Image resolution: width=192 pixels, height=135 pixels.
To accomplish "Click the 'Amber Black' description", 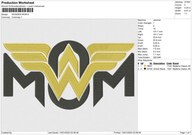I will click(159, 69).
